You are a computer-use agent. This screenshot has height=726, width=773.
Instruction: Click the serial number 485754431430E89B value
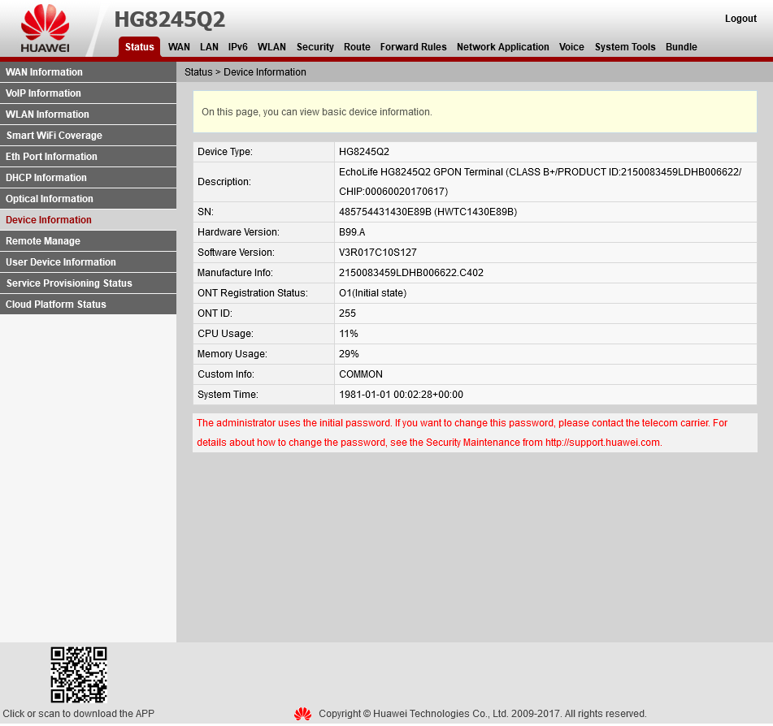[x=428, y=212]
